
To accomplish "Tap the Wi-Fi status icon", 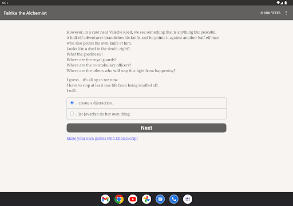I will coord(278,3).
